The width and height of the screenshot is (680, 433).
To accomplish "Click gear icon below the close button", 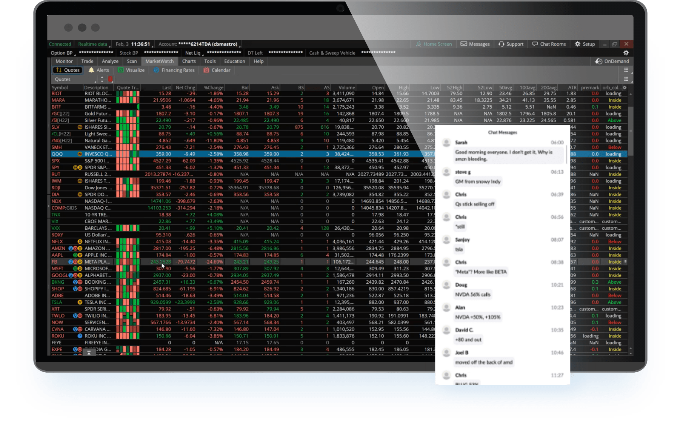I will tap(626, 53).
